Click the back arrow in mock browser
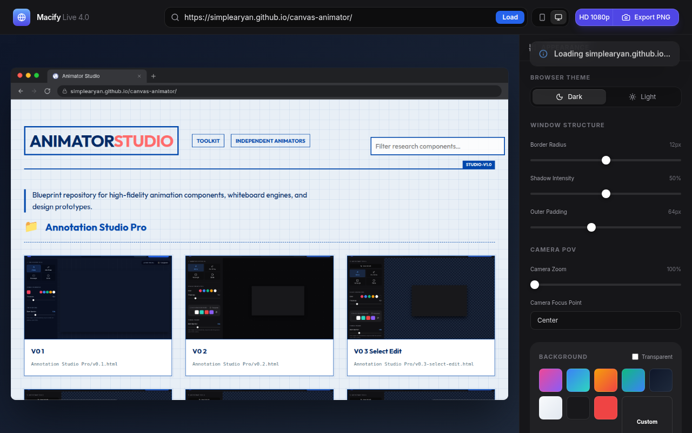The height and width of the screenshot is (433, 692). [21, 91]
